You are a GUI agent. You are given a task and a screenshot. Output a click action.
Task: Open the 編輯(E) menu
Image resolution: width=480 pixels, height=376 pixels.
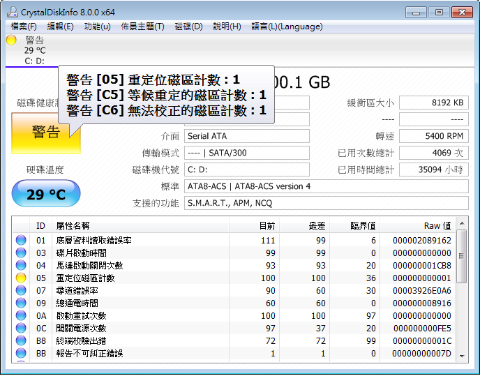[60, 27]
